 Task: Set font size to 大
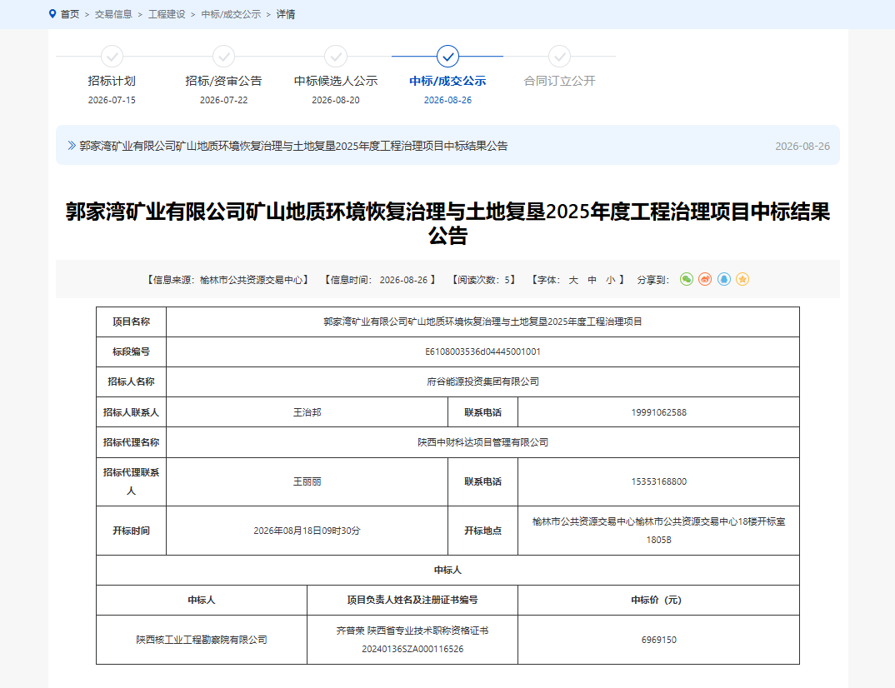coord(573,280)
